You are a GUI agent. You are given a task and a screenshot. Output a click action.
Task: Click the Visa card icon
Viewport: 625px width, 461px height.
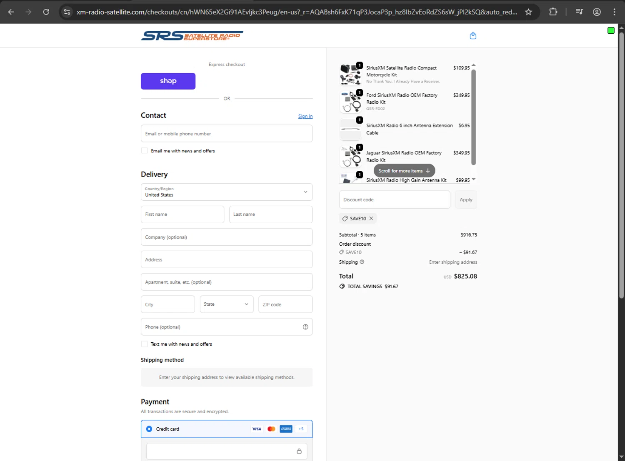pyautogui.click(x=257, y=429)
